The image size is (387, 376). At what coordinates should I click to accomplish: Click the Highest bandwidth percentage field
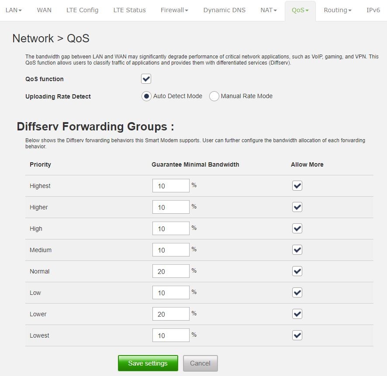(x=171, y=185)
